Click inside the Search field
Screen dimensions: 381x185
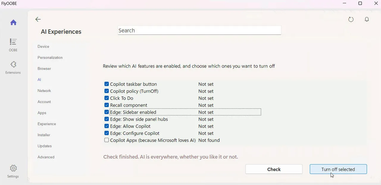click(199, 30)
